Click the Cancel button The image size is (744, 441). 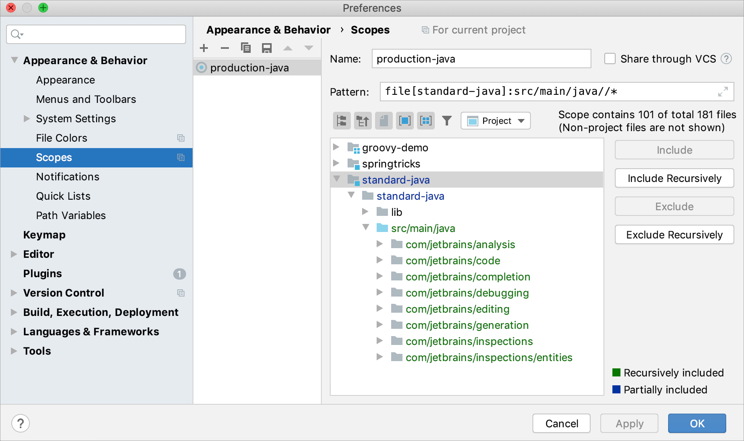click(561, 423)
